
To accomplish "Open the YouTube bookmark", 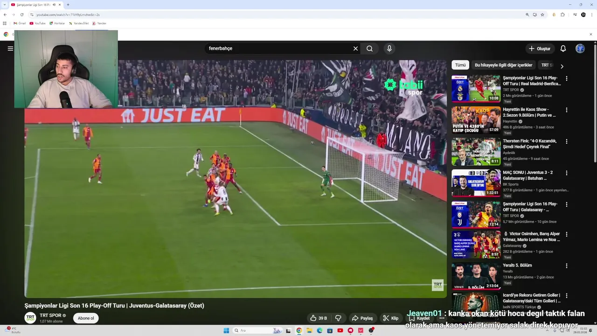I will click(x=37, y=23).
